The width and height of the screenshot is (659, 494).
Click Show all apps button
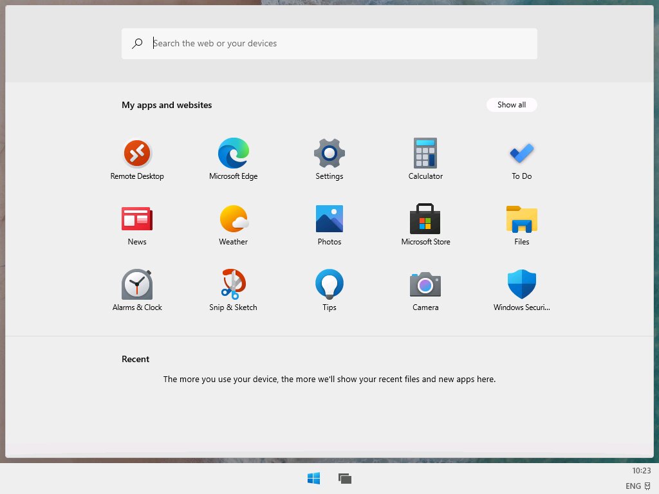(512, 105)
